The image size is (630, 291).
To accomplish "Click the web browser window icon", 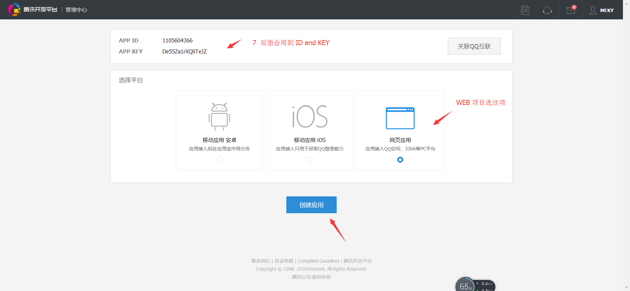I will tap(400, 118).
